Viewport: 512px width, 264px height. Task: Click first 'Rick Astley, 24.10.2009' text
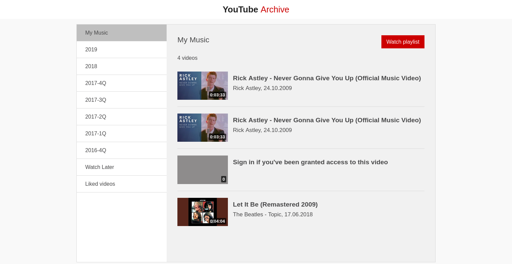pyautogui.click(x=262, y=88)
